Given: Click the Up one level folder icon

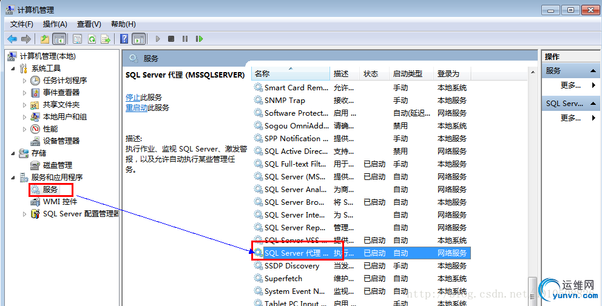Looking at the screenshot, I should pyautogui.click(x=45, y=39).
